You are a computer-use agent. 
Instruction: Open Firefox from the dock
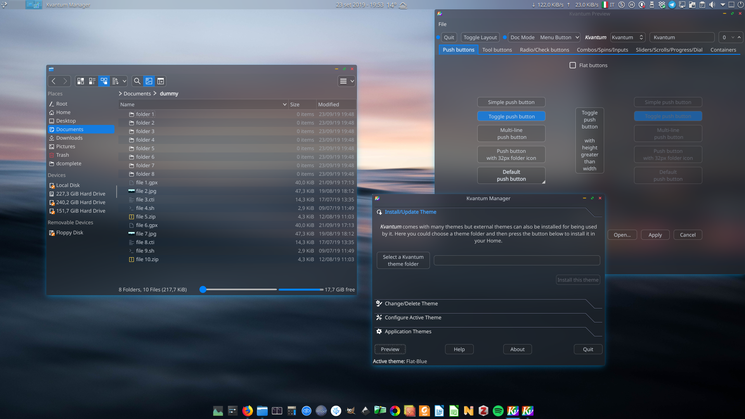[247, 411]
